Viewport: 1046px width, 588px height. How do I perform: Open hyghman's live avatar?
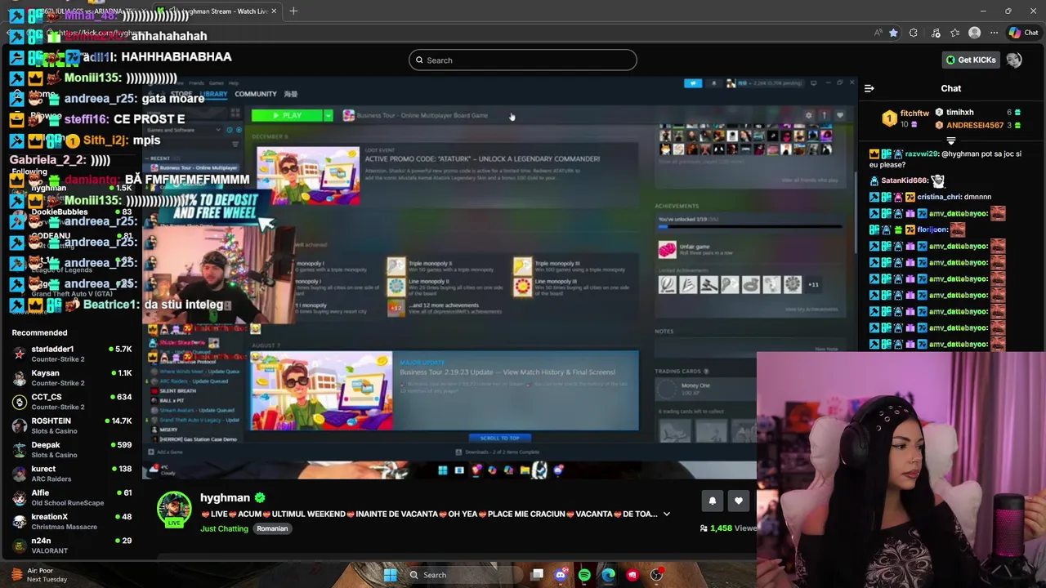[173, 509]
